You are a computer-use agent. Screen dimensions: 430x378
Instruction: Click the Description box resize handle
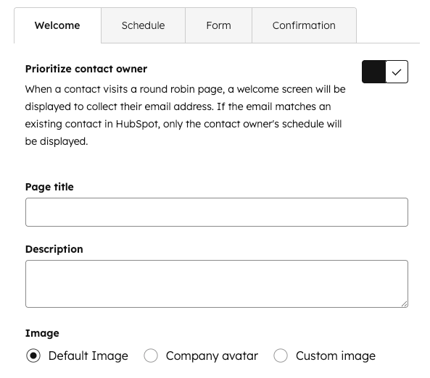405,303
